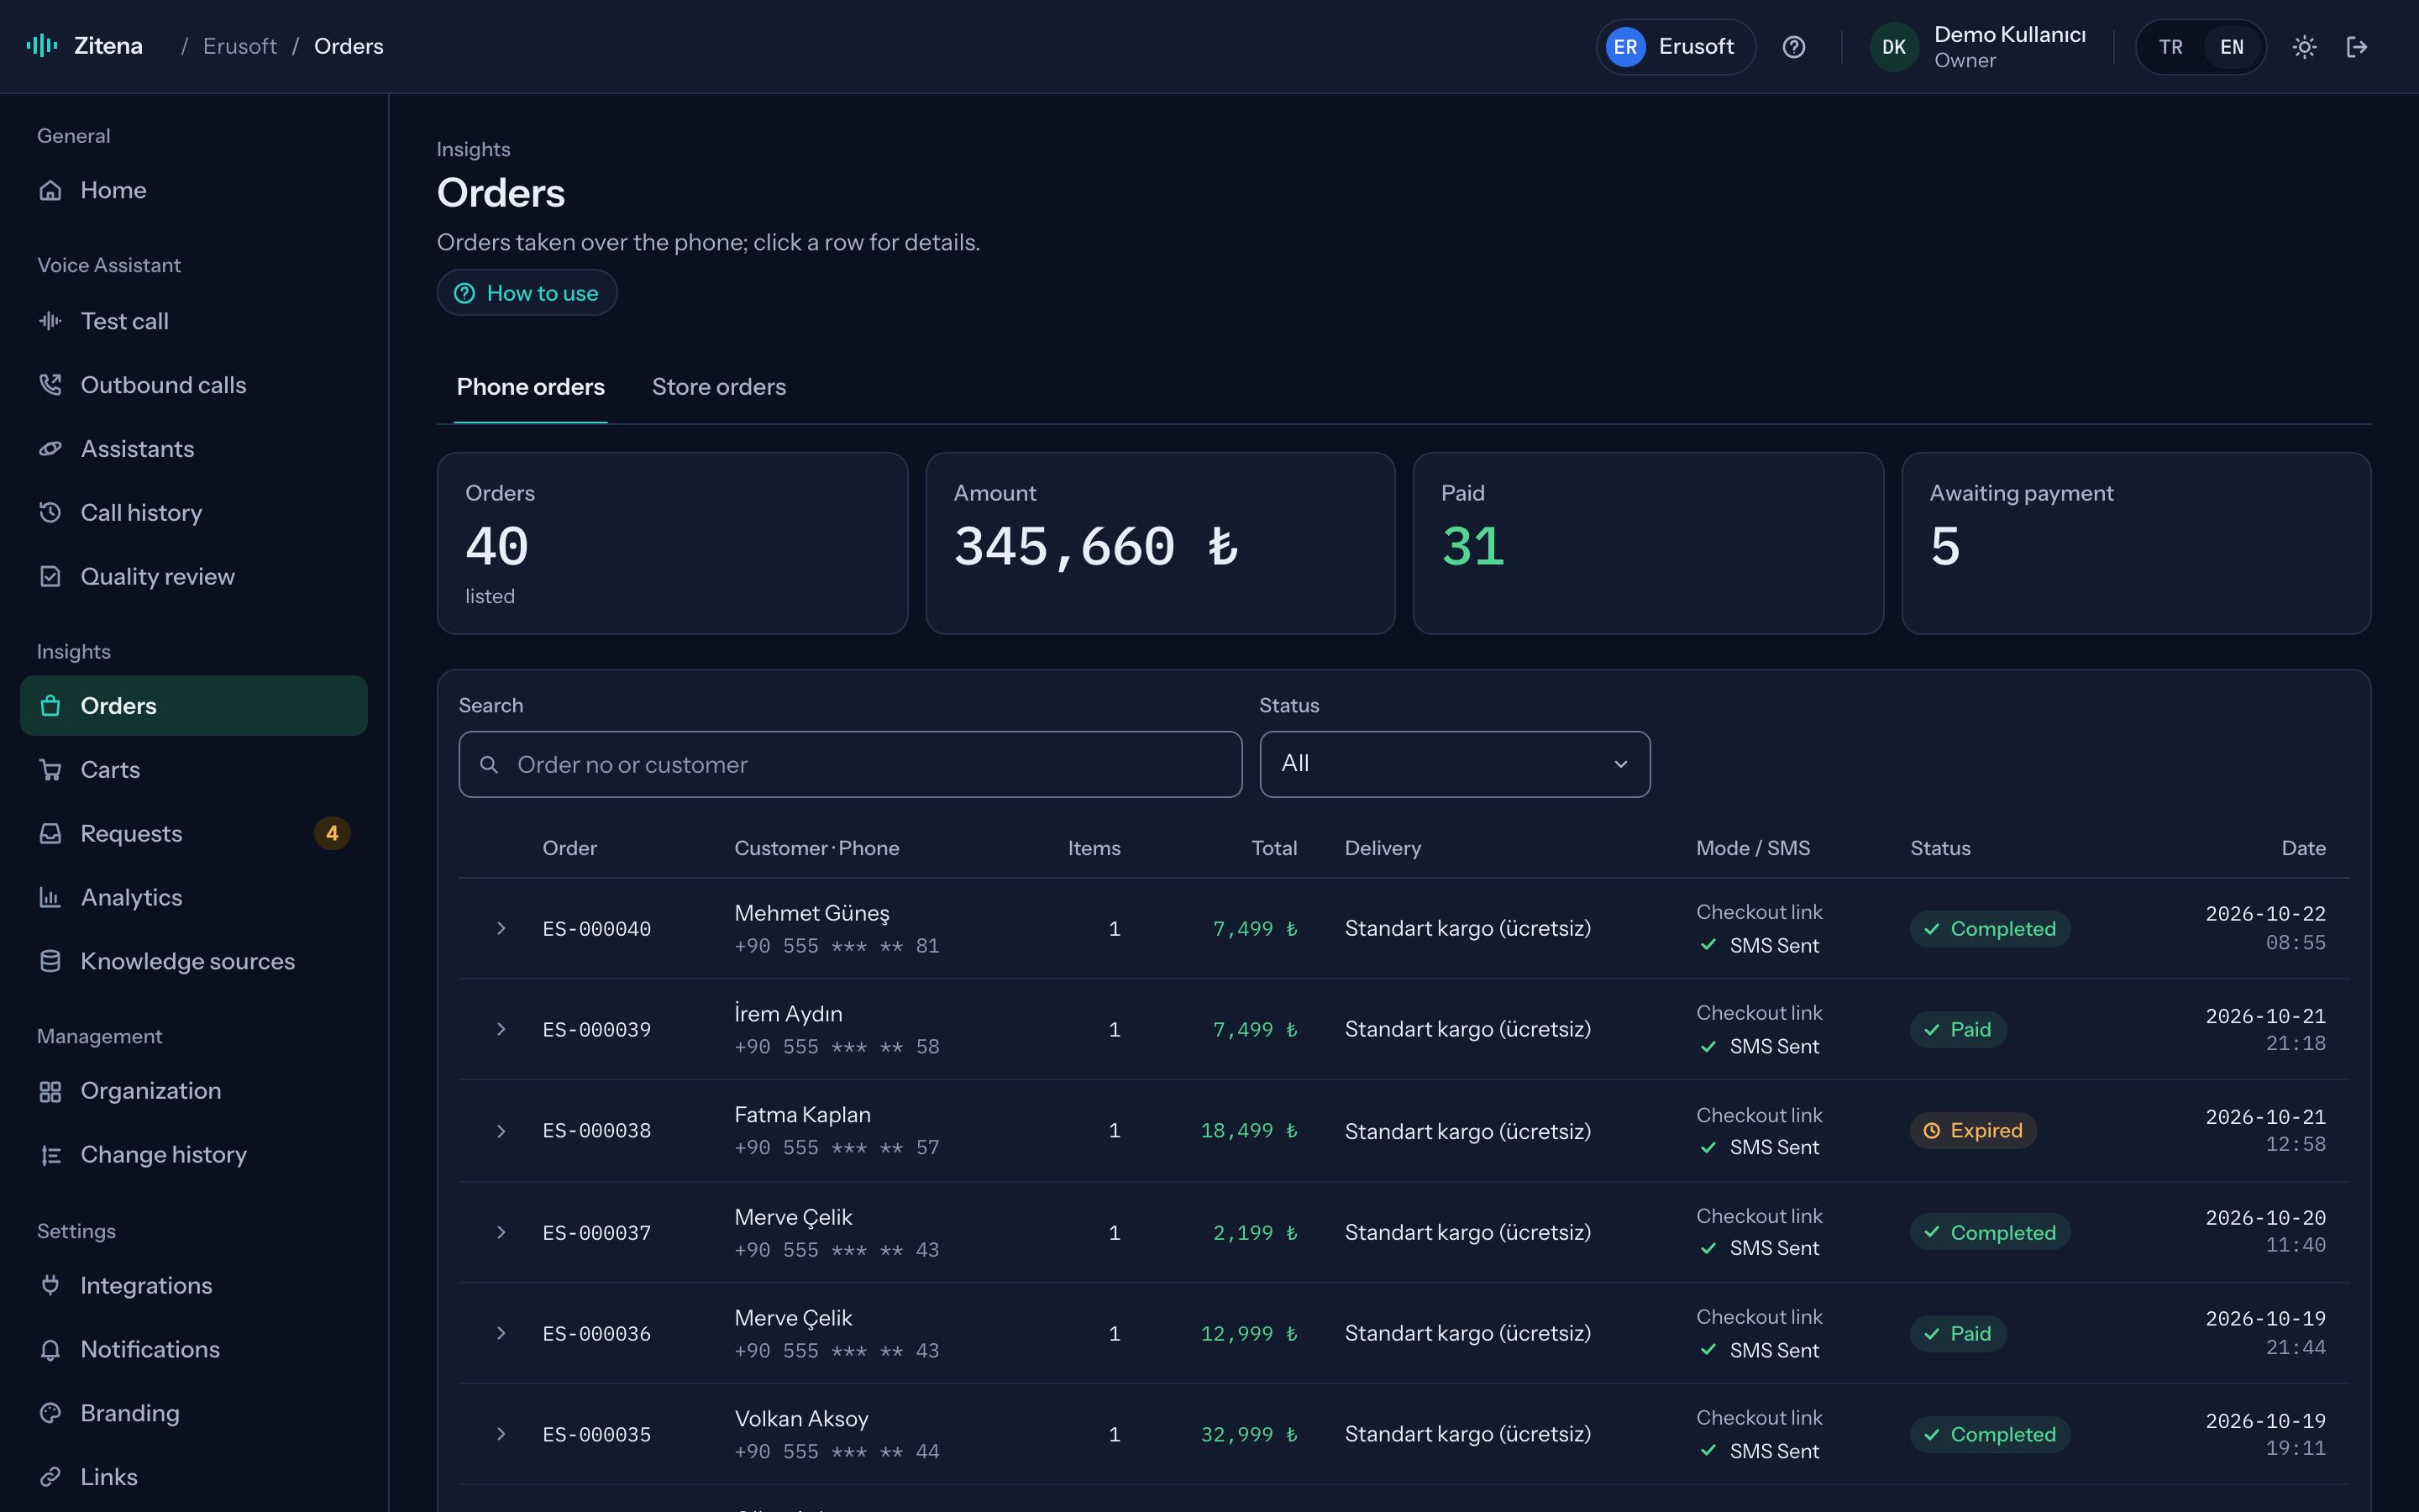
Task: Open the Assistants page
Action: pyautogui.click(x=194, y=449)
